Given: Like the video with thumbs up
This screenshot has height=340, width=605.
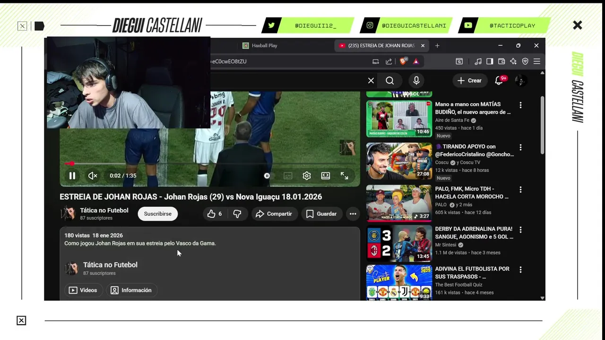Looking at the screenshot, I should point(215,214).
